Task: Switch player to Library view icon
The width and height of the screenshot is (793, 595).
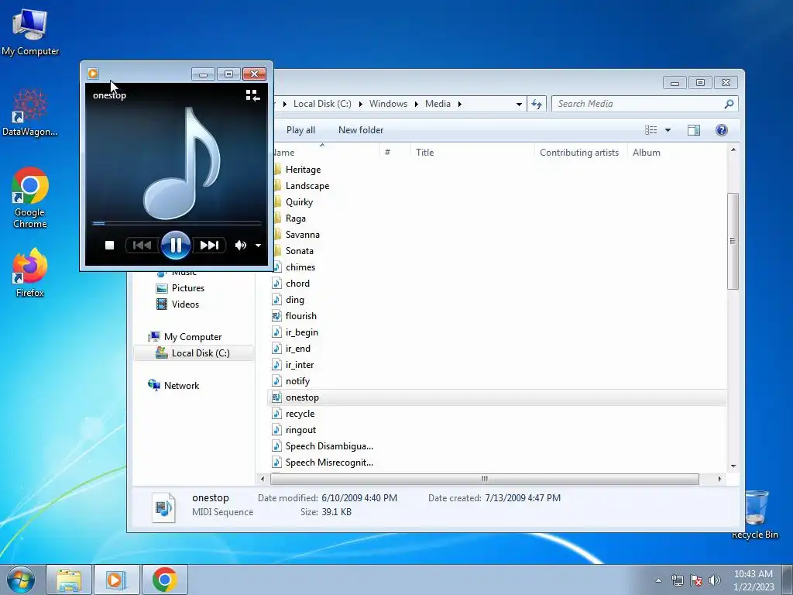Action: click(252, 95)
